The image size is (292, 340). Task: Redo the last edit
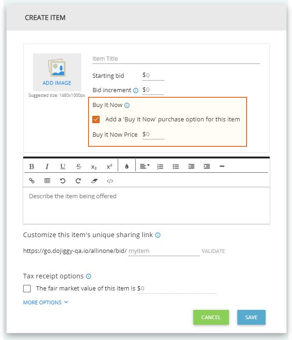[x=78, y=180]
